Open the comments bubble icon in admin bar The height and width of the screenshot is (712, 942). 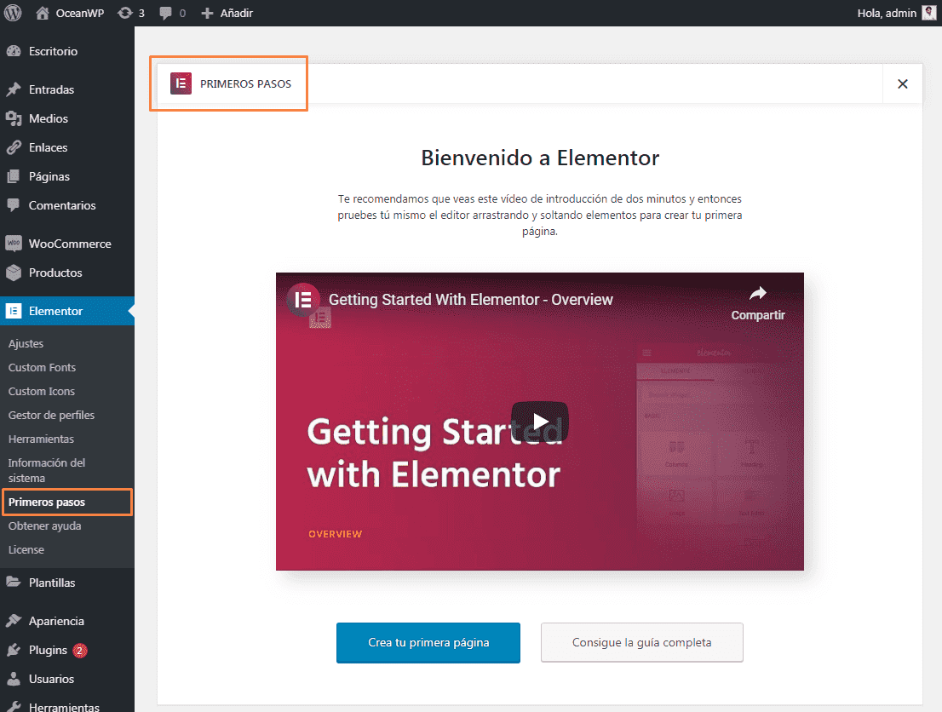pyautogui.click(x=165, y=14)
